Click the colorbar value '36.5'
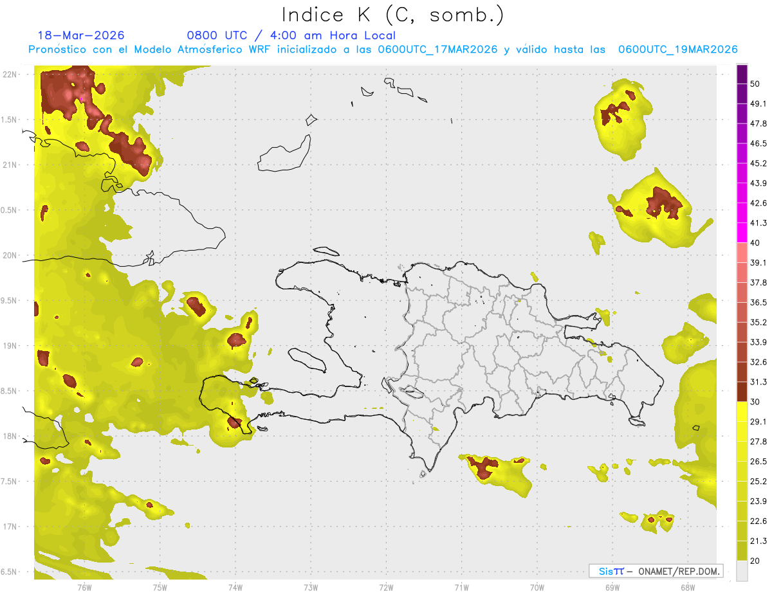772x596 pixels. coord(758,303)
